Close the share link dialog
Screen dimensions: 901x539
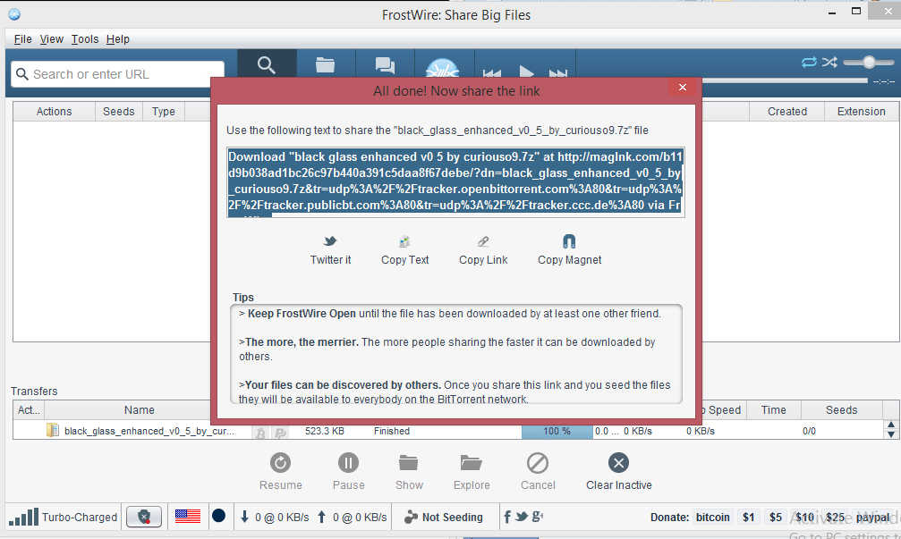(683, 87)
